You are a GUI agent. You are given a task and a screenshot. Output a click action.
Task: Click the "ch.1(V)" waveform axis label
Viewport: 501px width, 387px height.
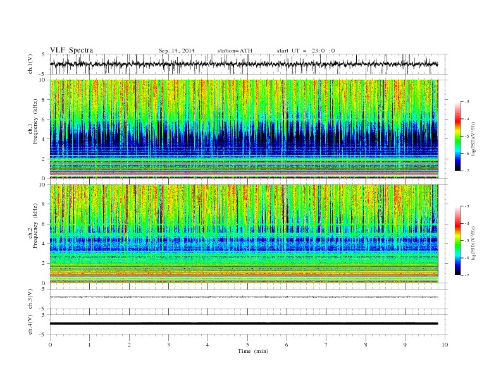(30, 64)
